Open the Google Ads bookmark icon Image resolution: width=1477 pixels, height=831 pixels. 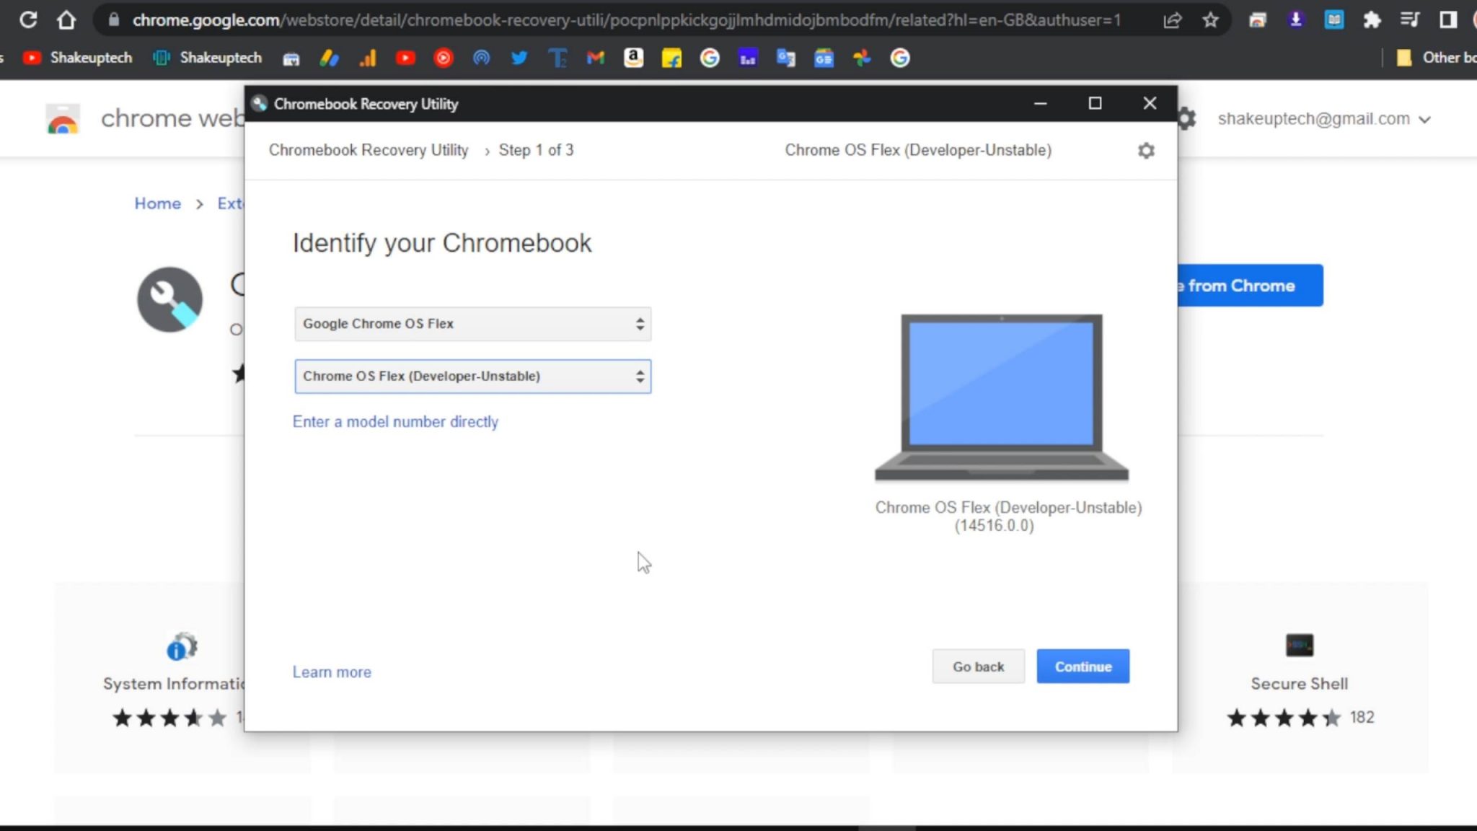pos(330,58)
